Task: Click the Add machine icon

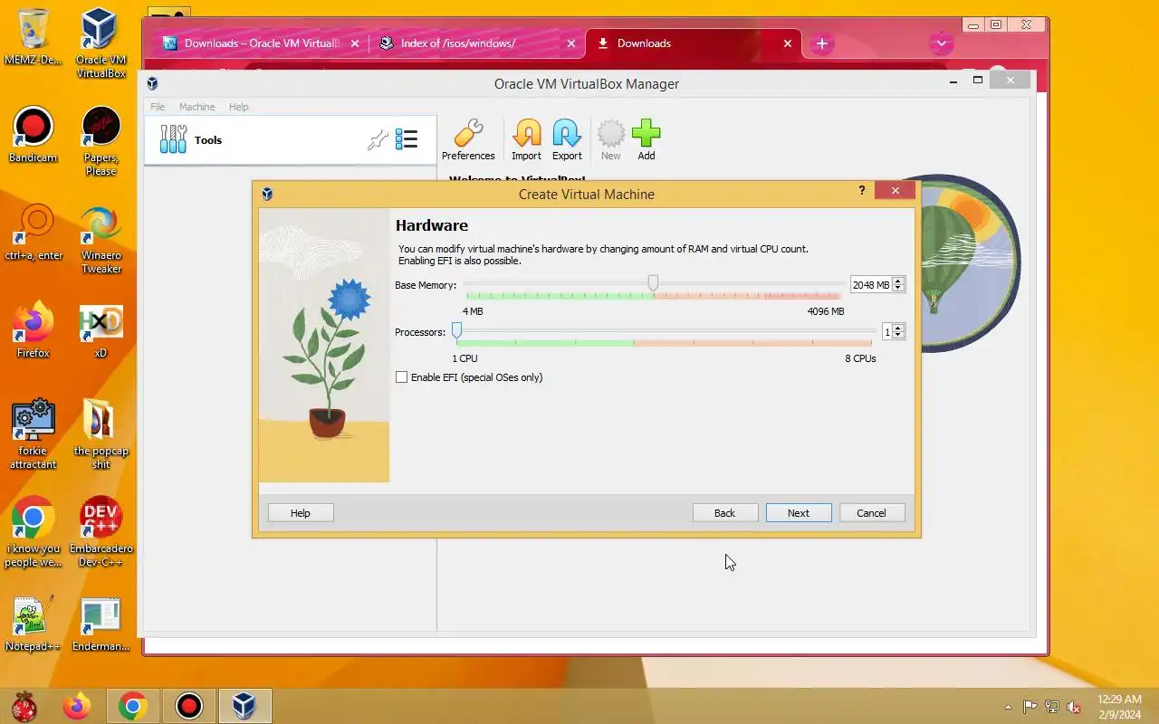Action: click(647, 140)
